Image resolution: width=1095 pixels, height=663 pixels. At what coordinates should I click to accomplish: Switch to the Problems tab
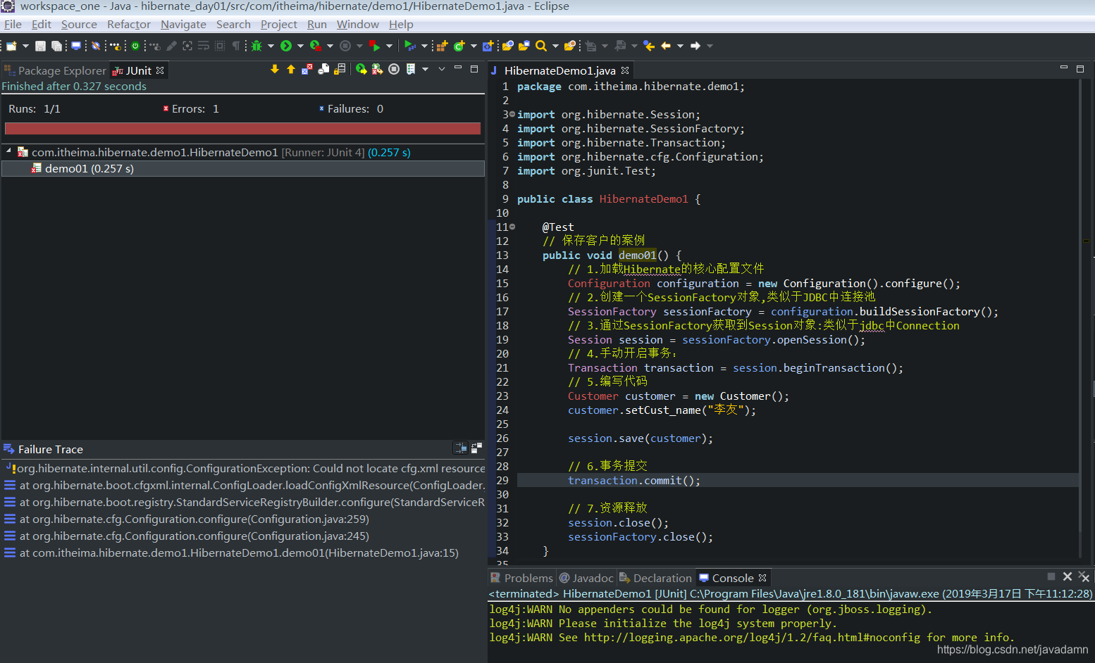click(521, 578)
